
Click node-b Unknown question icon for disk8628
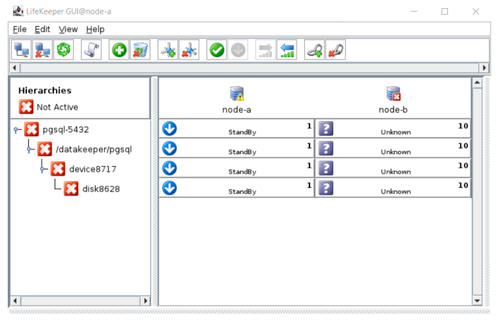point(326,188)
